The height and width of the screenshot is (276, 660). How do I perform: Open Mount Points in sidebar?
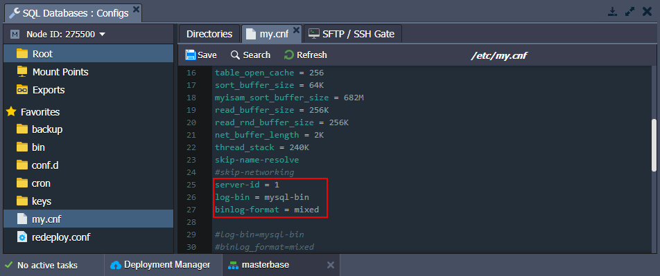[60, 72]
